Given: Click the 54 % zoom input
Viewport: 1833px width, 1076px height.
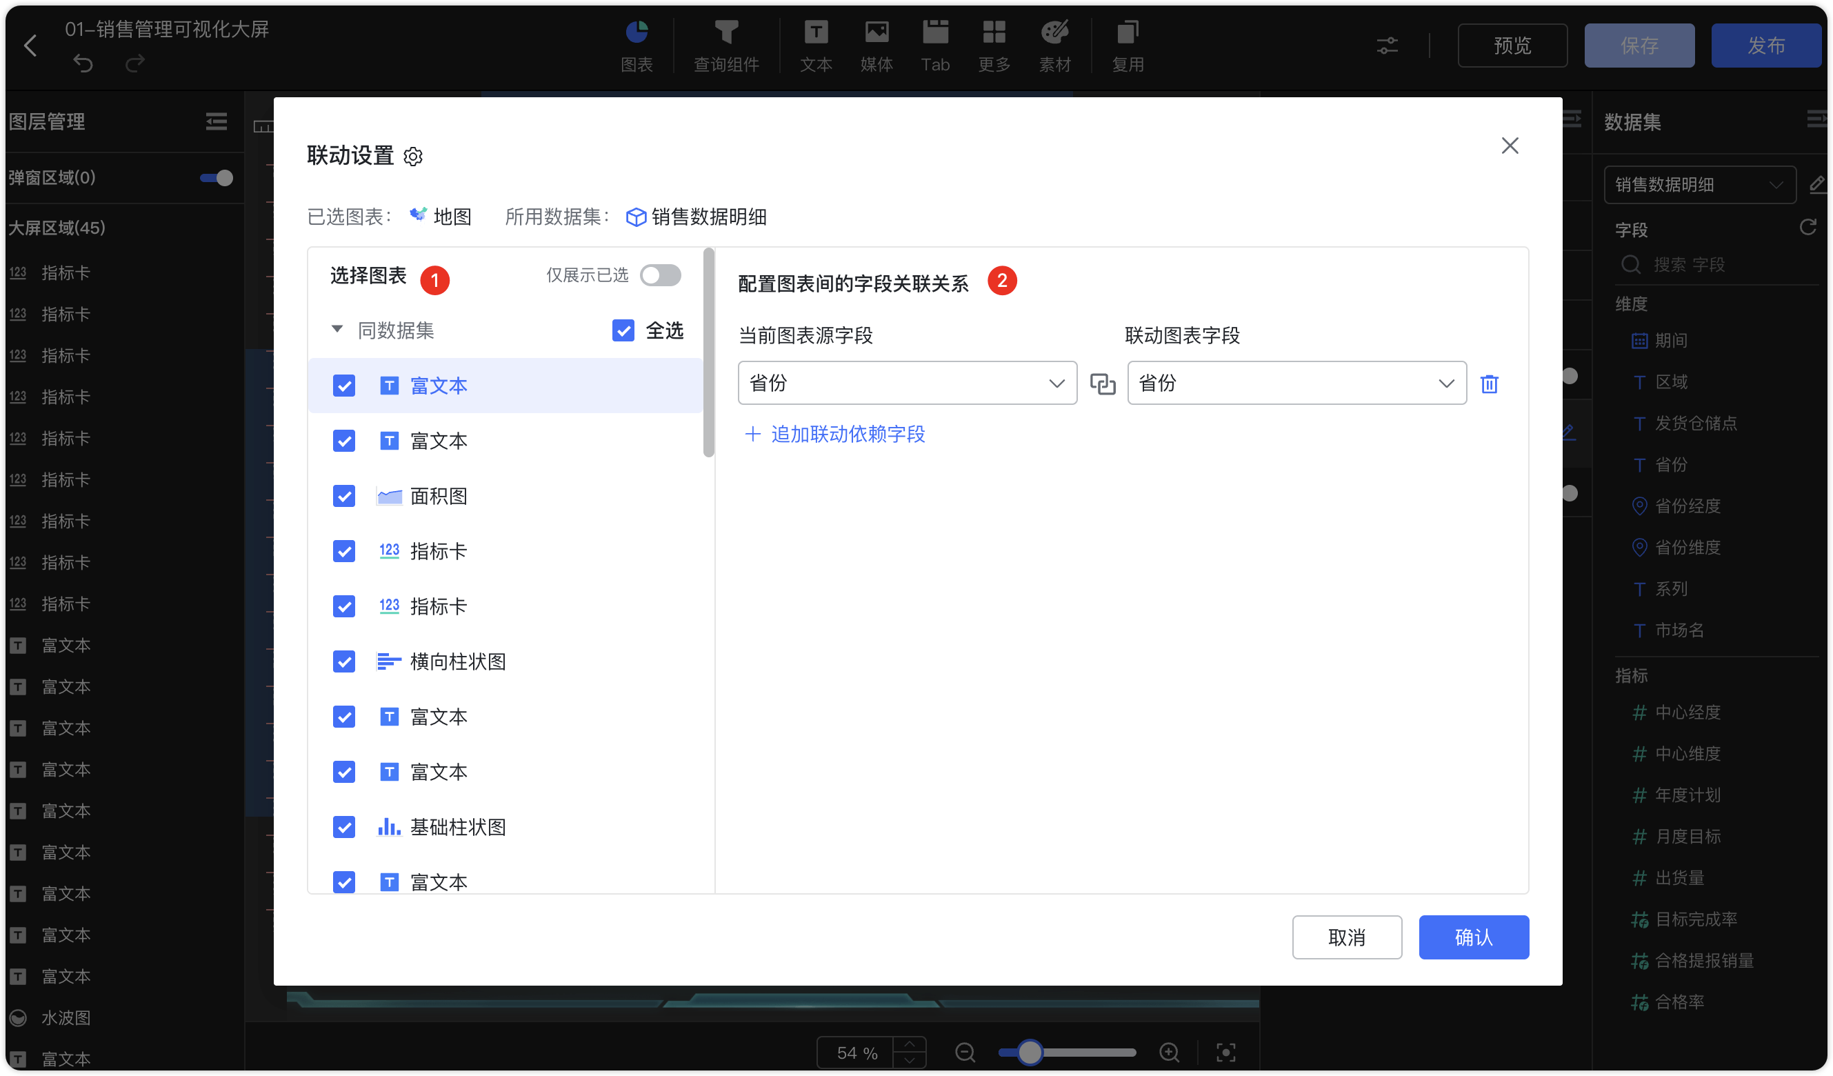Looking at the screenshot, I should 855,1053.
